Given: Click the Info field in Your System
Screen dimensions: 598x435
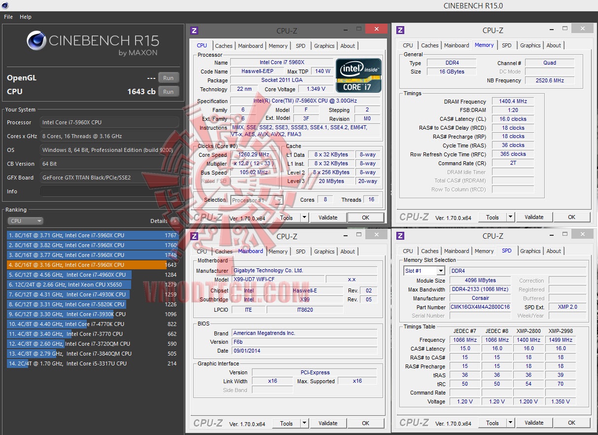Looking at the screenshot, I should [x=109, y=191].
